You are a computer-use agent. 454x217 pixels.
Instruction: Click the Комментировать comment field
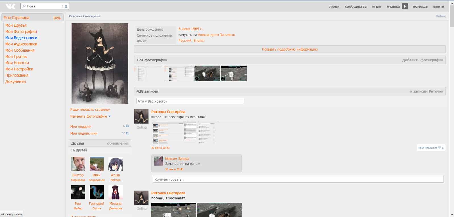coord(298,179)
